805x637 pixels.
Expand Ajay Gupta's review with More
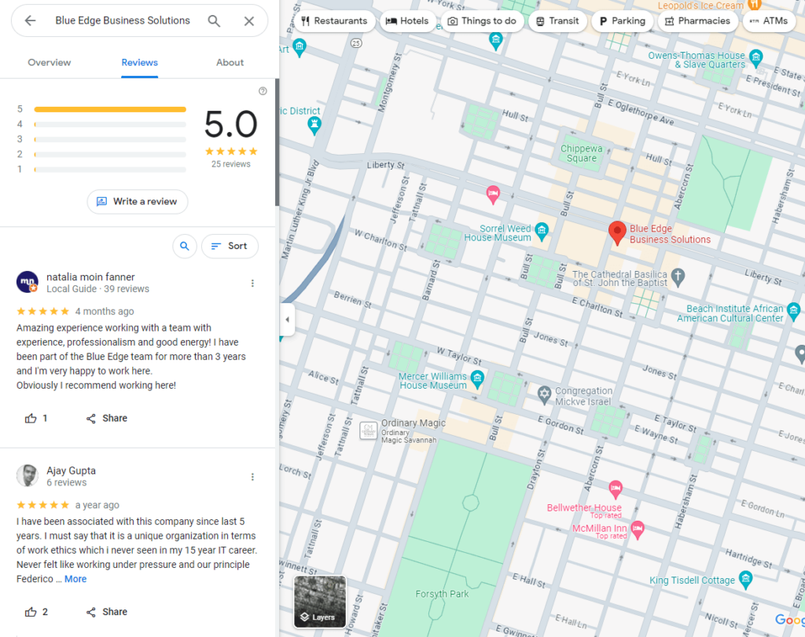(75, 579)
